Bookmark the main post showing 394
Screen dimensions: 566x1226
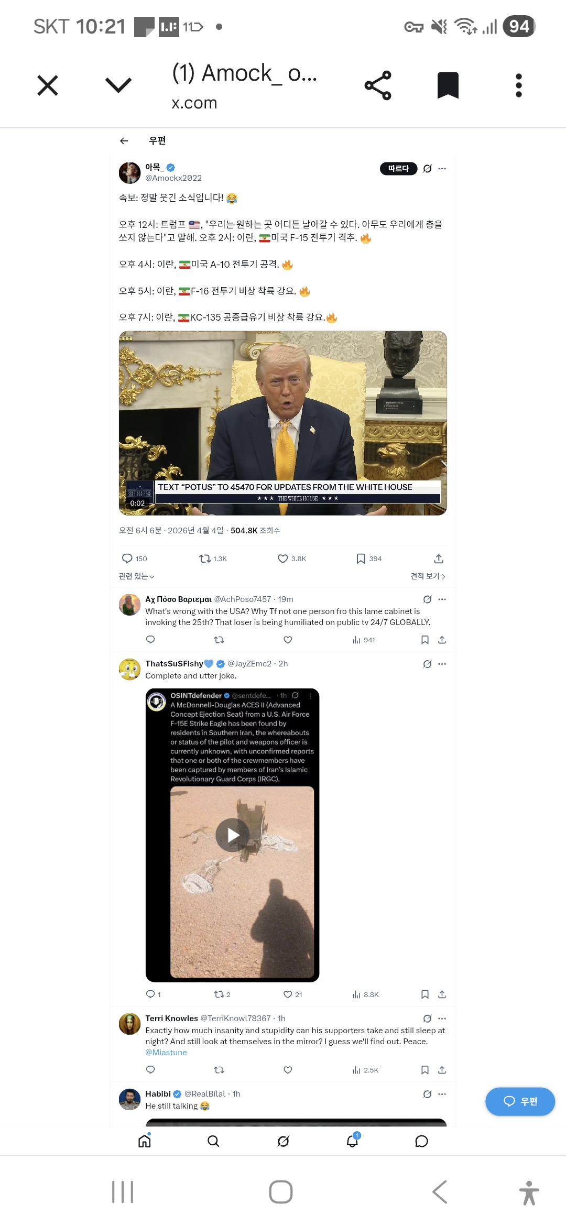point(369,559)
